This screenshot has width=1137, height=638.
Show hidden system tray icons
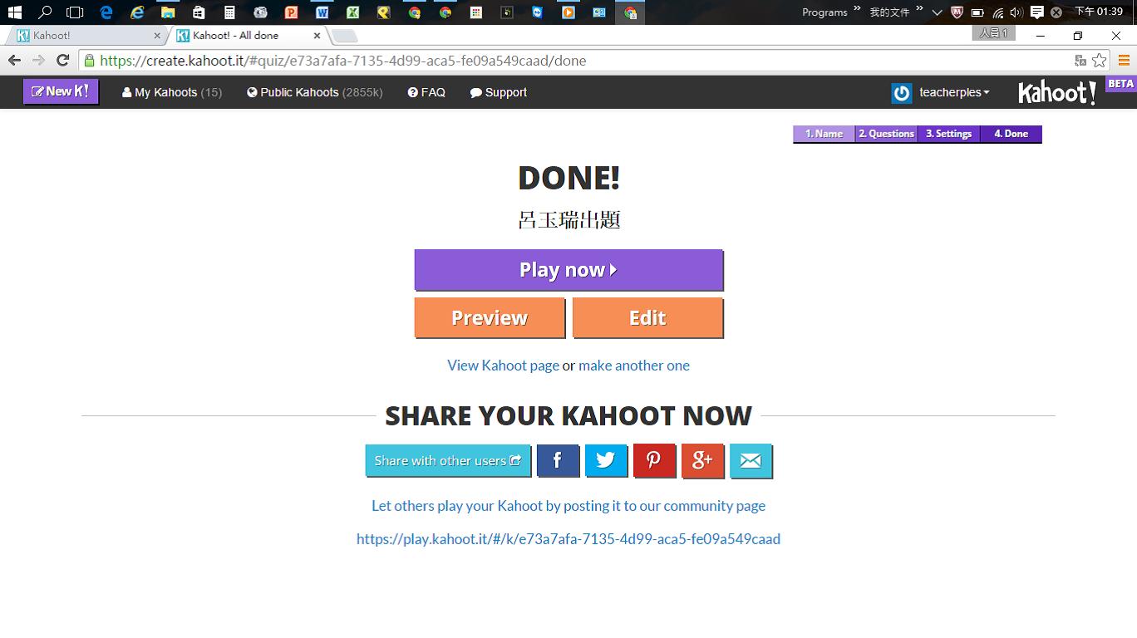[x=937, y=12]
